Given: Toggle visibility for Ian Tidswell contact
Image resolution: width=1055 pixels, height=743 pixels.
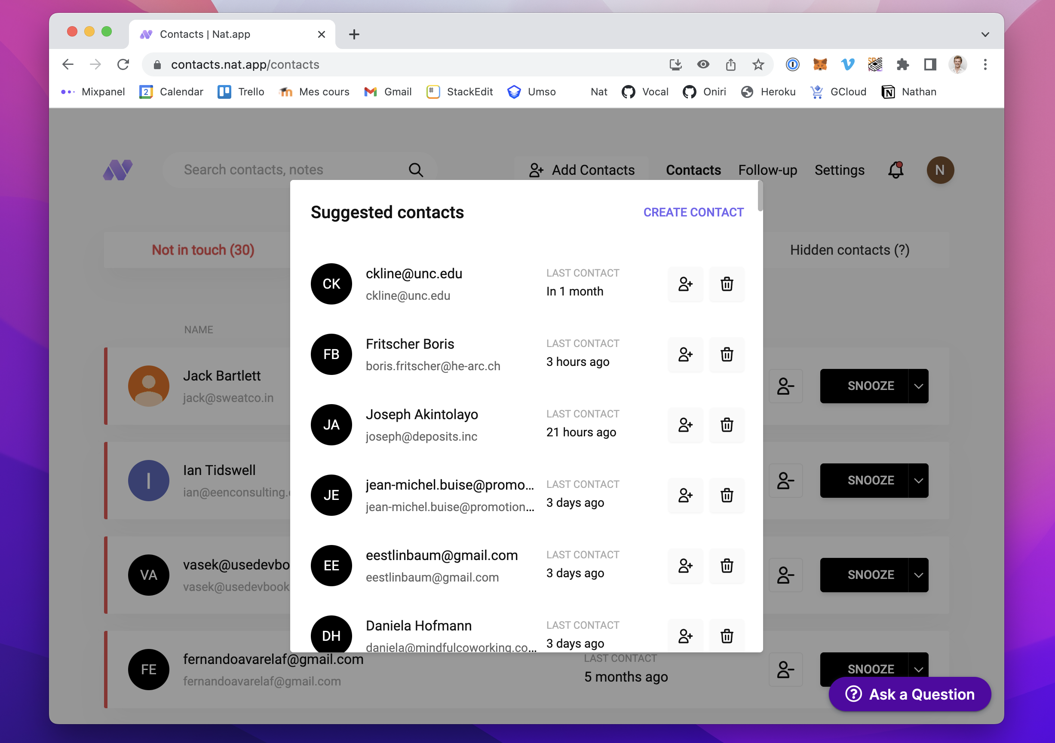Looking at the screenshot, I should (x=784, y=480).
